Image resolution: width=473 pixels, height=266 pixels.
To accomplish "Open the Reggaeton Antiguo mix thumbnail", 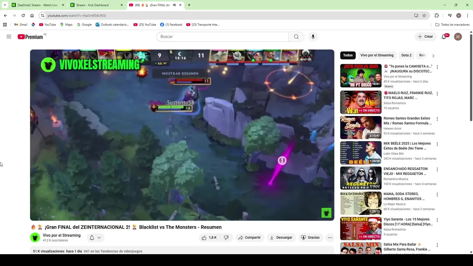I will [361, 178].
